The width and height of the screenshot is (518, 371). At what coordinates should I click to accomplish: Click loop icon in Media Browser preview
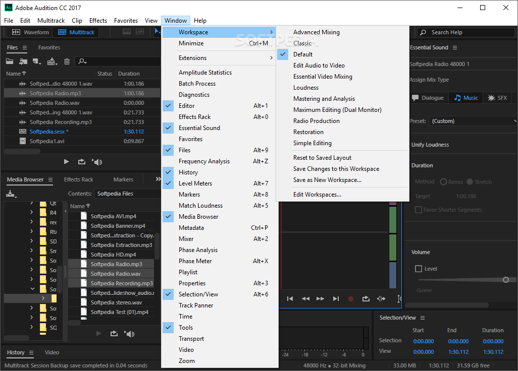[x=114, y=334]
